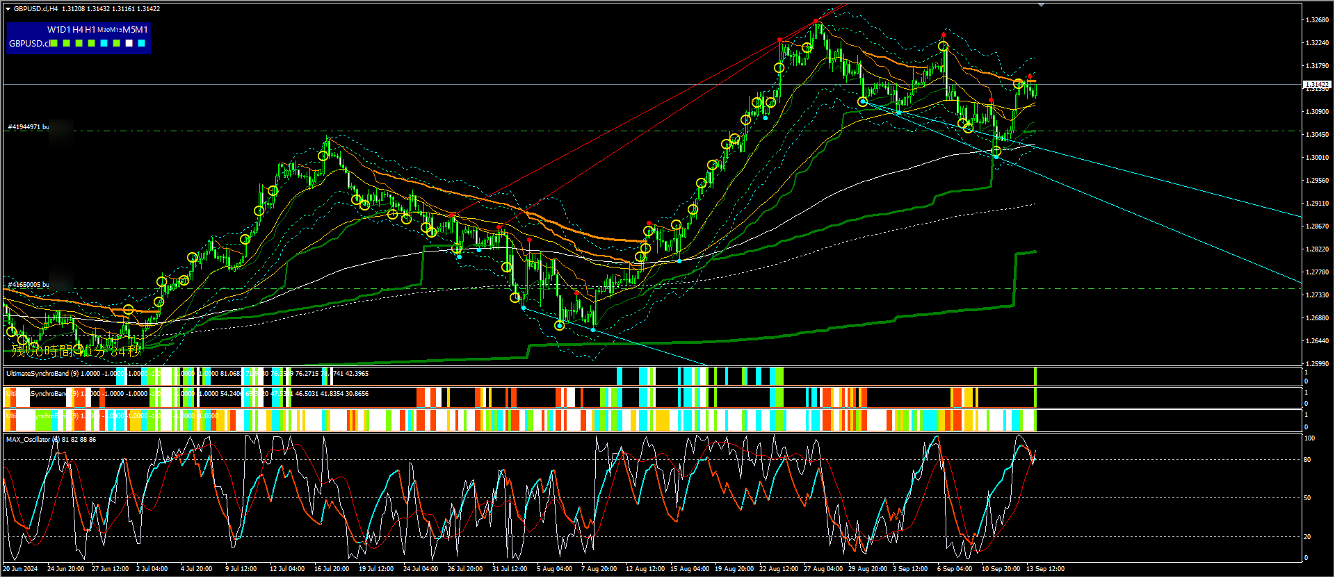Click the 1.32240 price axis label

coord(1317,43)
